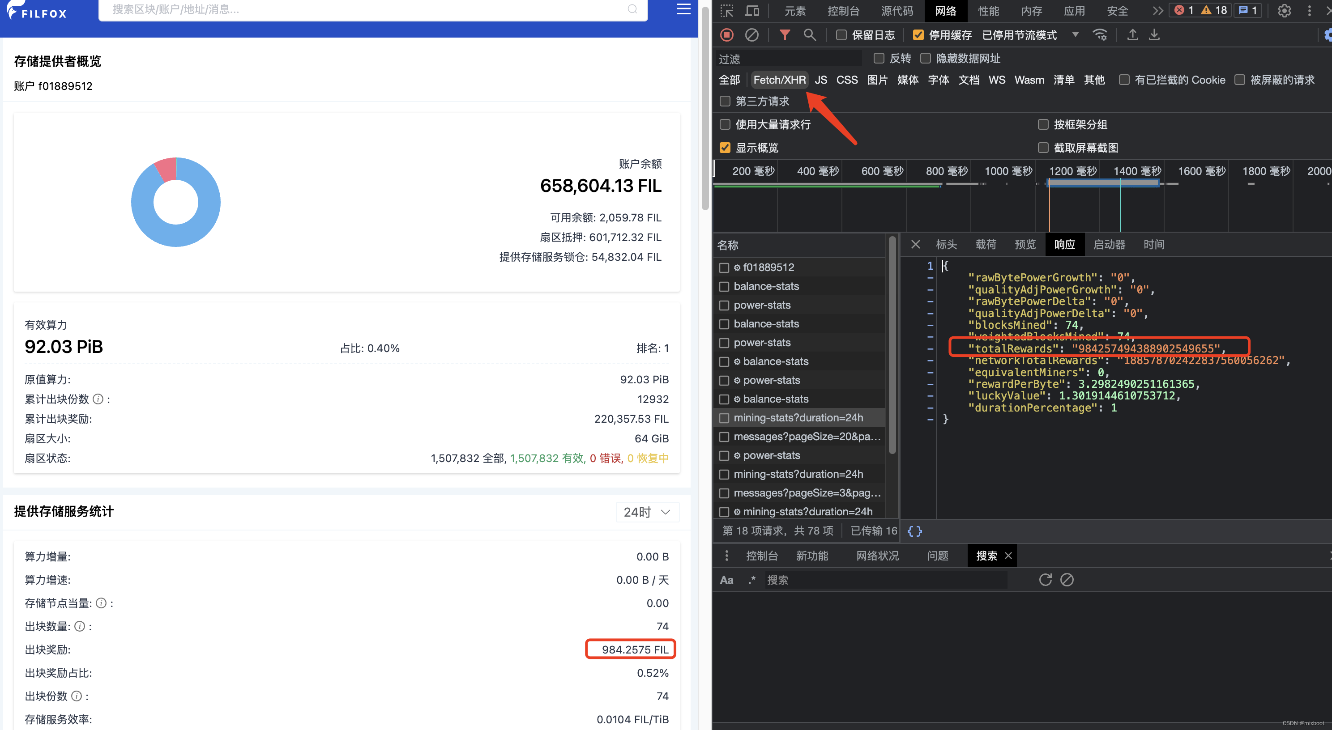This screenshot has width=1332, height=730.
Task: Open Filfox hamburger menu
Action: click(683, 9)
